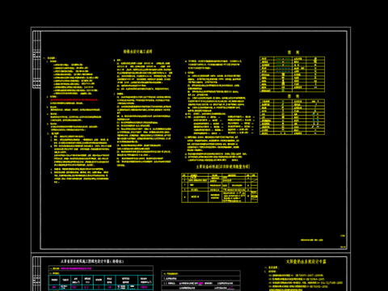Click the 主要设备材料表 table heading
The width and height of the screenshot is (388, 291).
[223, 167]
